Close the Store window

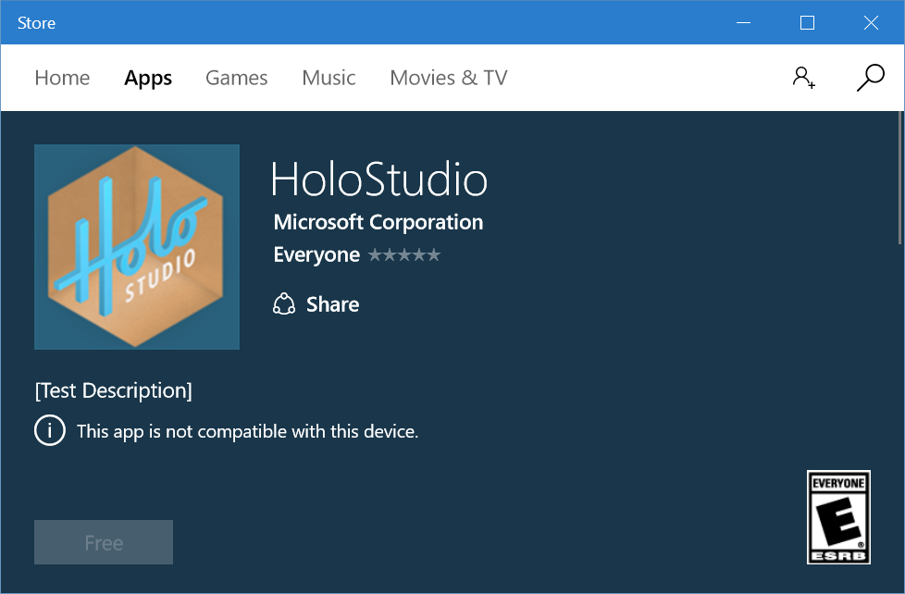click(871, 22)
